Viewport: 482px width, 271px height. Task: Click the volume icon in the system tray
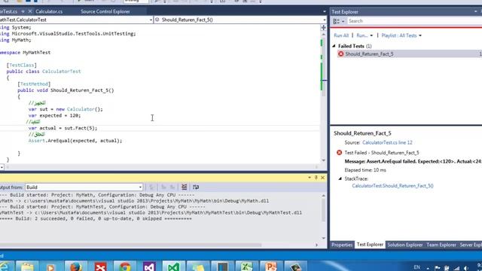coord(466,268)
